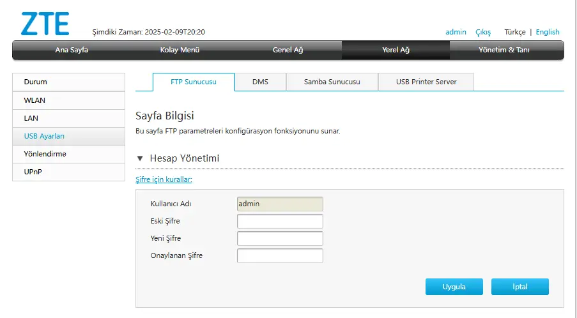Focus the Yeni Şifre field
Image resolution: width=577 pixels, height=318 pixels.
(280, 239)
